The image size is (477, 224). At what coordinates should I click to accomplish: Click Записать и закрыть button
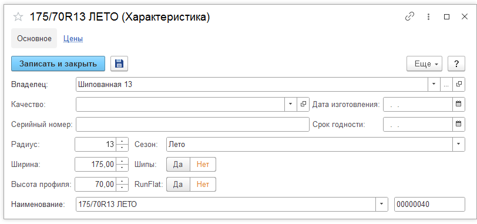pyautogui.click(x=58, y=63)
